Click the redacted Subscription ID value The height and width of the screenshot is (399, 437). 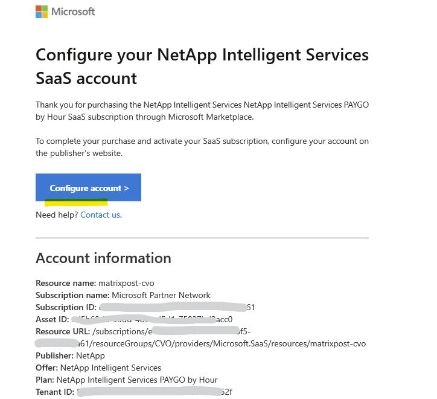tap(175, 307)
